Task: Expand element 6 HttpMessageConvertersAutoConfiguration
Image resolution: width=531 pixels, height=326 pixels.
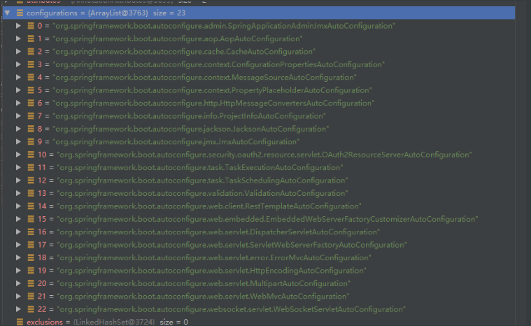Action: click(x=18, y=103)
